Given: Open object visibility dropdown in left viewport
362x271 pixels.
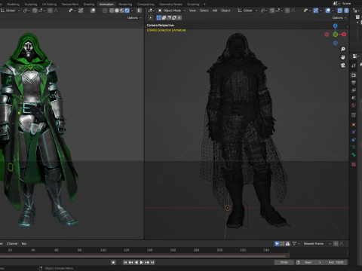Looking at the screenshot, I should click(x=72, y=11).
